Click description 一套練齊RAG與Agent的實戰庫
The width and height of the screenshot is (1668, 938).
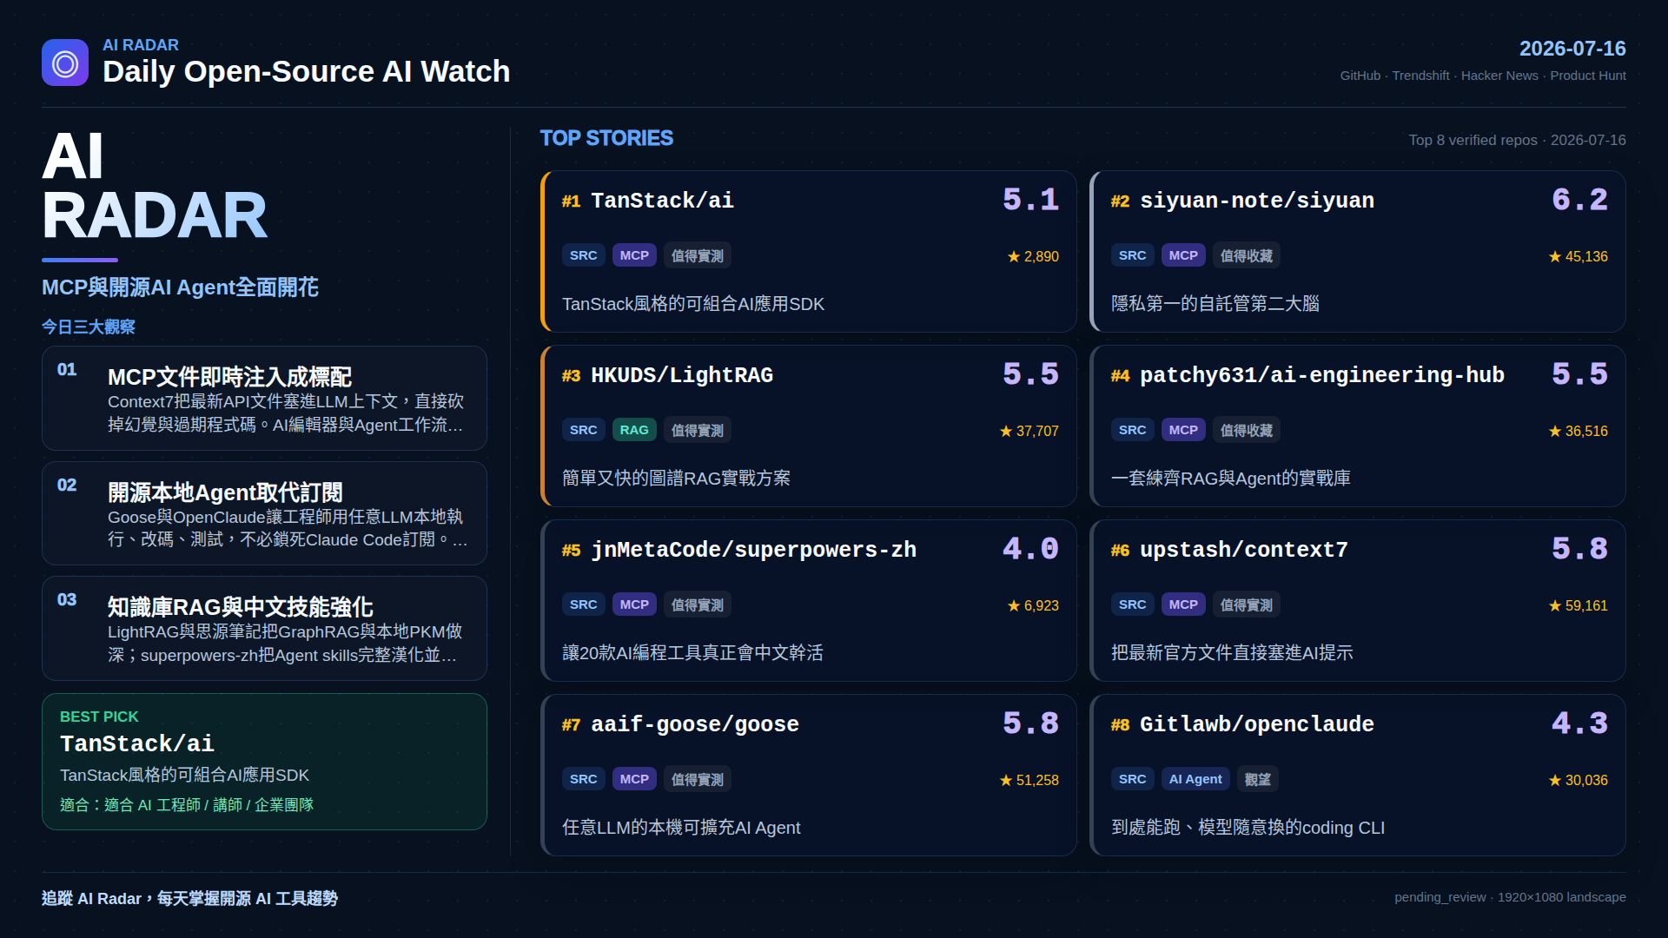[x=1231, y=479]
